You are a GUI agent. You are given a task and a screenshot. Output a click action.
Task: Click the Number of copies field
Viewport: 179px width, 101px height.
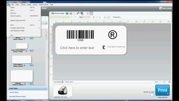click(151, 95)
